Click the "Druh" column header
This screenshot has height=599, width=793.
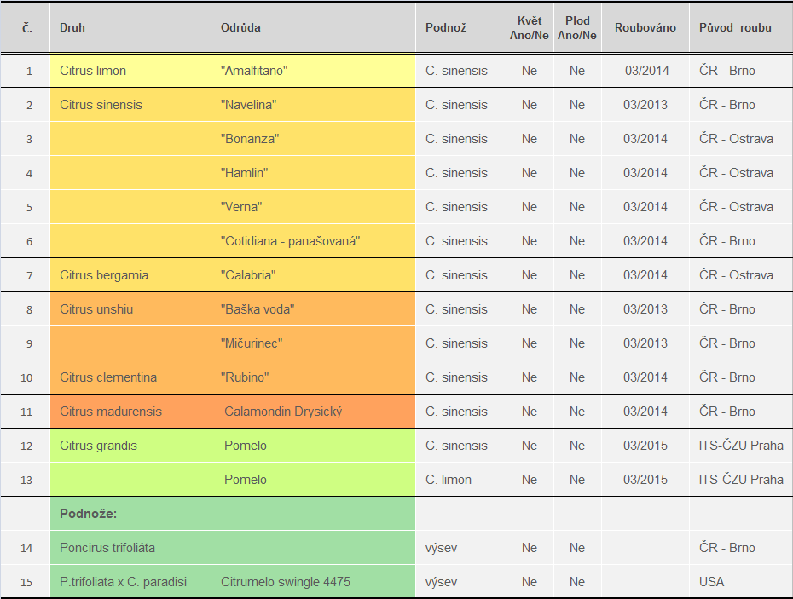point(72,27)
